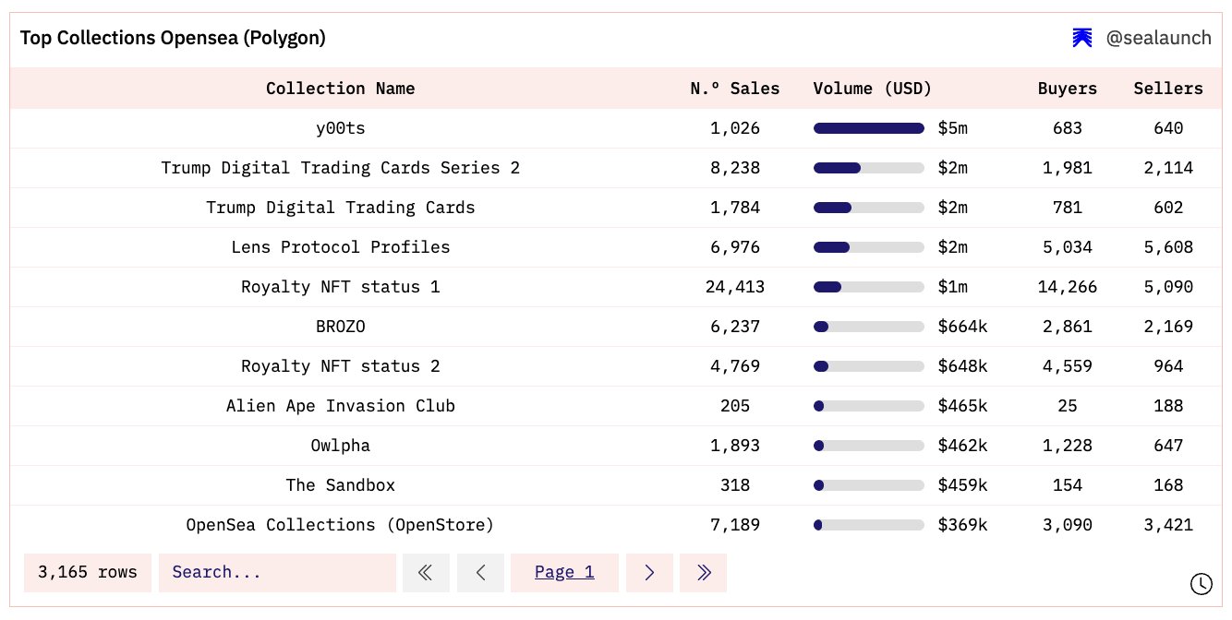Go to the next page (single right chevron)

click(x=649, y=573)
